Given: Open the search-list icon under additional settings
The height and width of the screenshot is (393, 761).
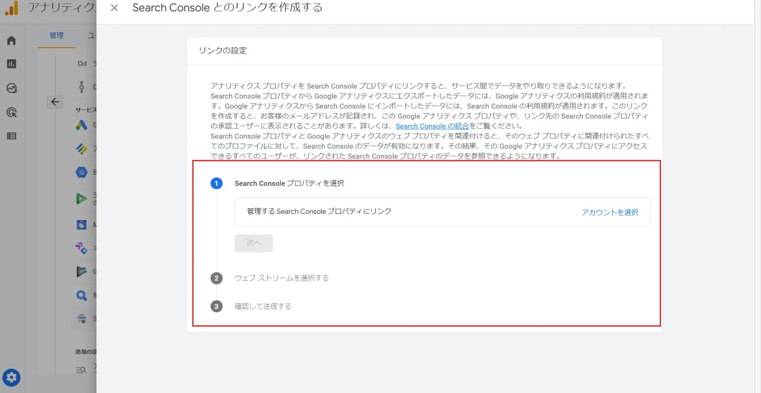Looking at the screenshot, I should pos(81,370).
